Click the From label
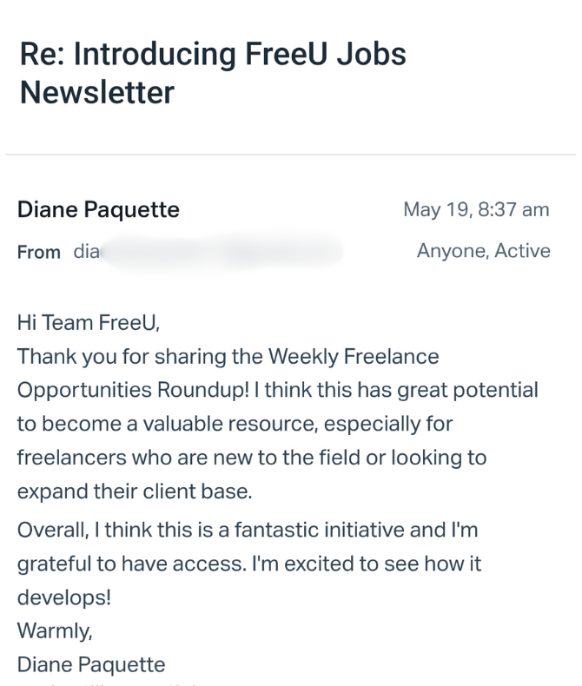The height and width of the screenshot is (686, 582). tap(39, 253)
